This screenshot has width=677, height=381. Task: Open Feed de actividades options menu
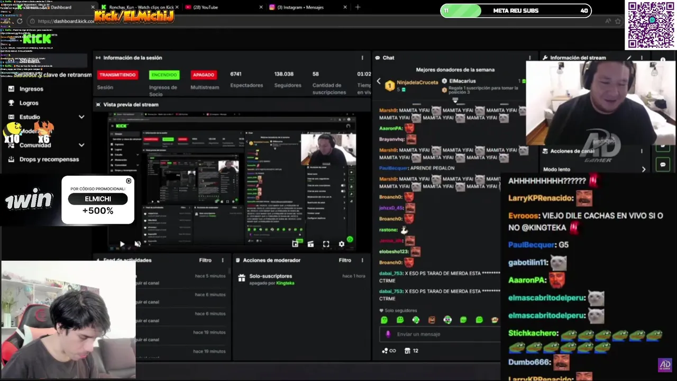click(x=223, y=260)
